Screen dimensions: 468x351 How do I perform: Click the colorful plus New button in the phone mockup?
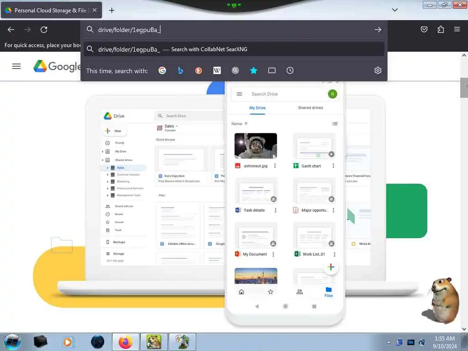click(x=331, y=267)
